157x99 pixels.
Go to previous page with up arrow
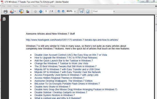click(35, 11)
